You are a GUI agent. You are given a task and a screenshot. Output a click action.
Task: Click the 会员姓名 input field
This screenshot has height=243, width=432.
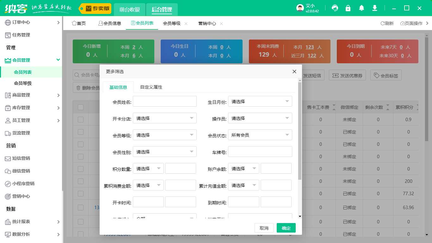pyautogui.click(x=164, y=102)
